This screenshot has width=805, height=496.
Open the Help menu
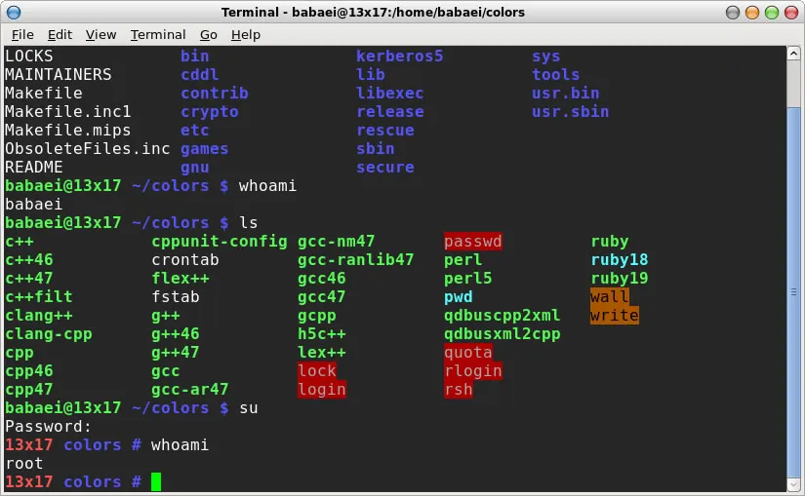(x=246, y=34)
